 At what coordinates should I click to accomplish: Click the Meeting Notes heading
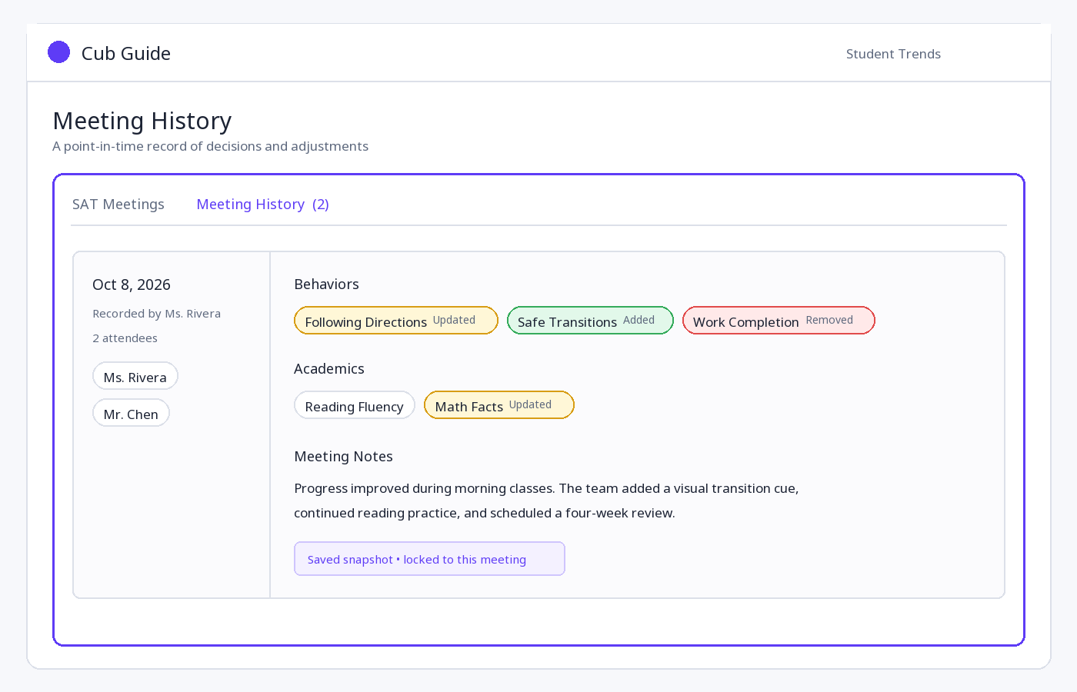click(x=344, y=457)
